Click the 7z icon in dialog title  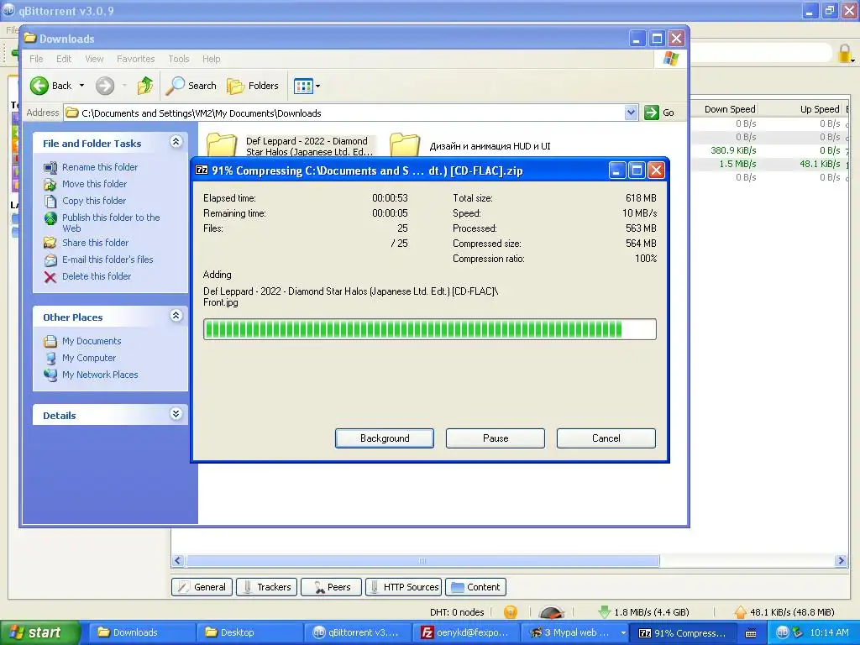point(202,170)
